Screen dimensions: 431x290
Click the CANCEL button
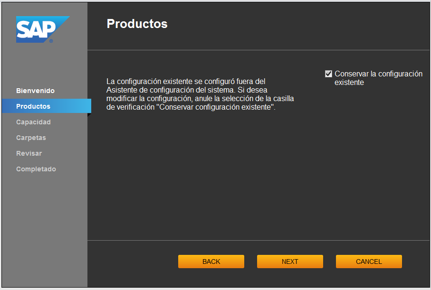coord(369,262)
